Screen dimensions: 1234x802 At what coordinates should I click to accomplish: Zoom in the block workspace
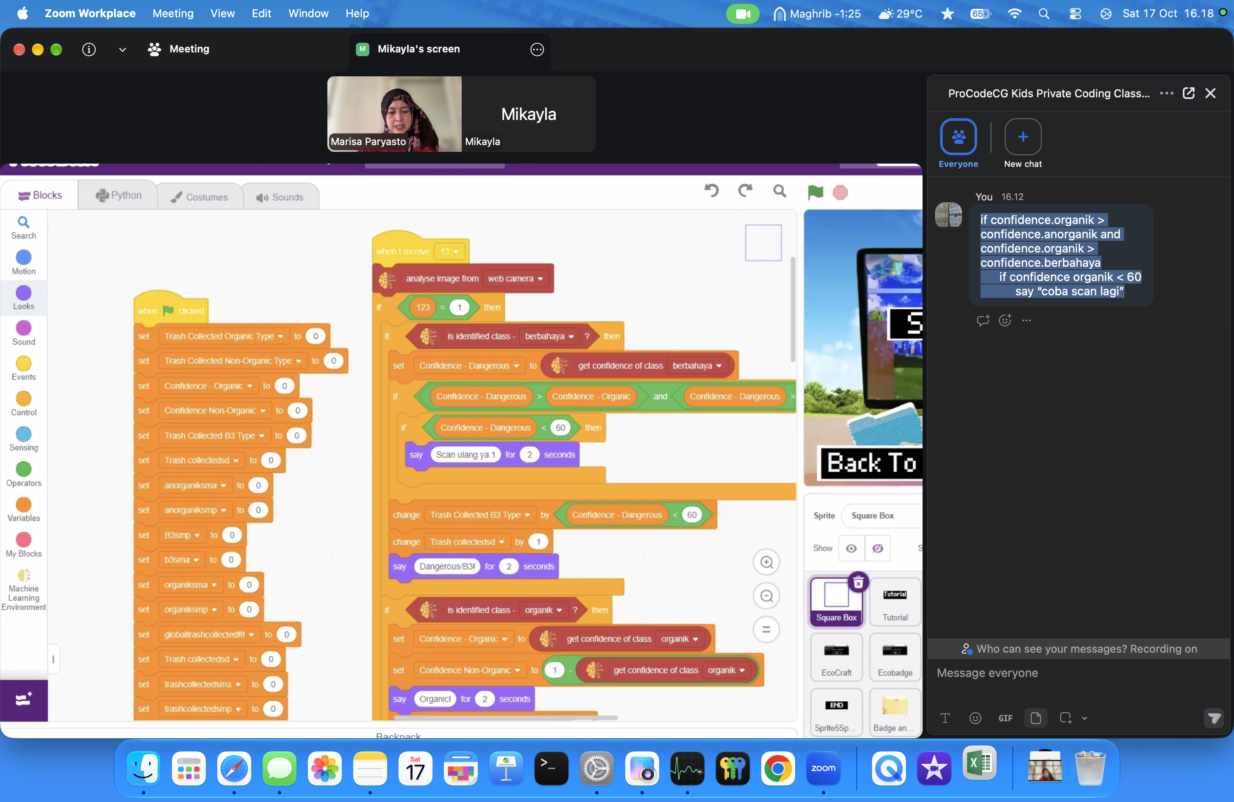[x=766, y=562]
